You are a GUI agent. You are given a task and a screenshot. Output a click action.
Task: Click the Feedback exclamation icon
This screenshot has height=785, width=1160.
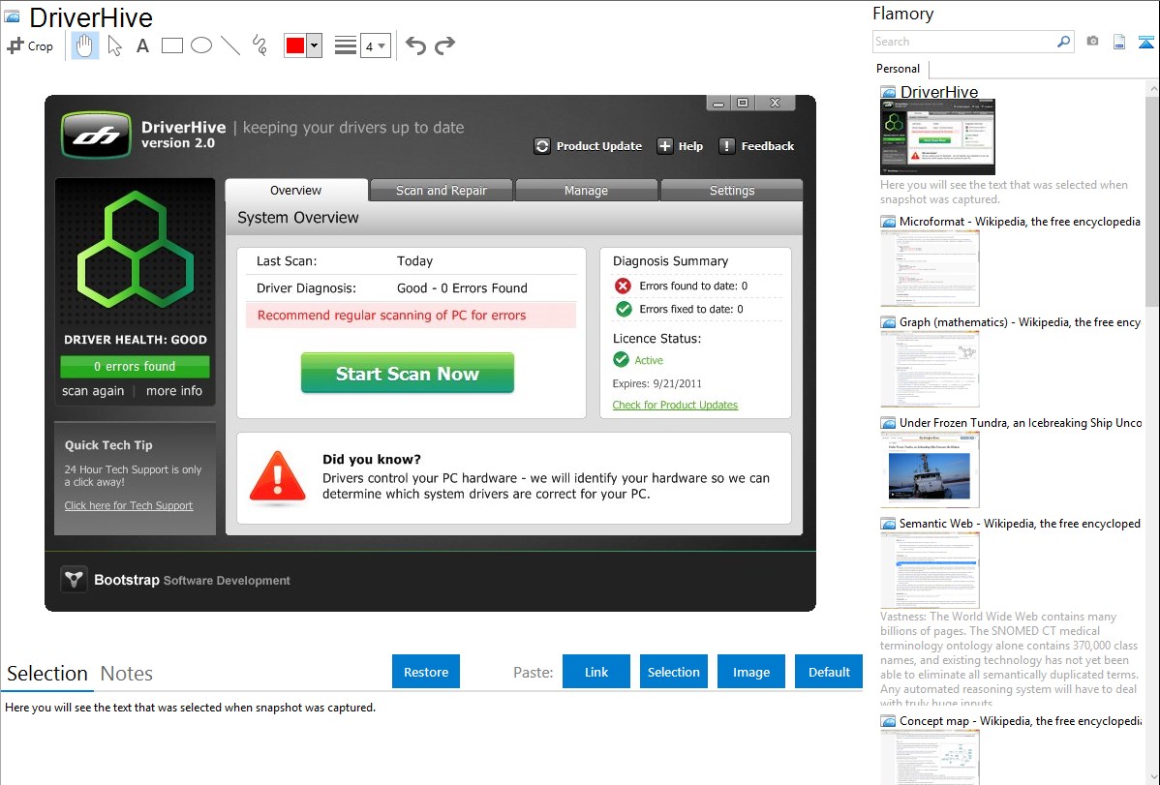coord(727,146)
